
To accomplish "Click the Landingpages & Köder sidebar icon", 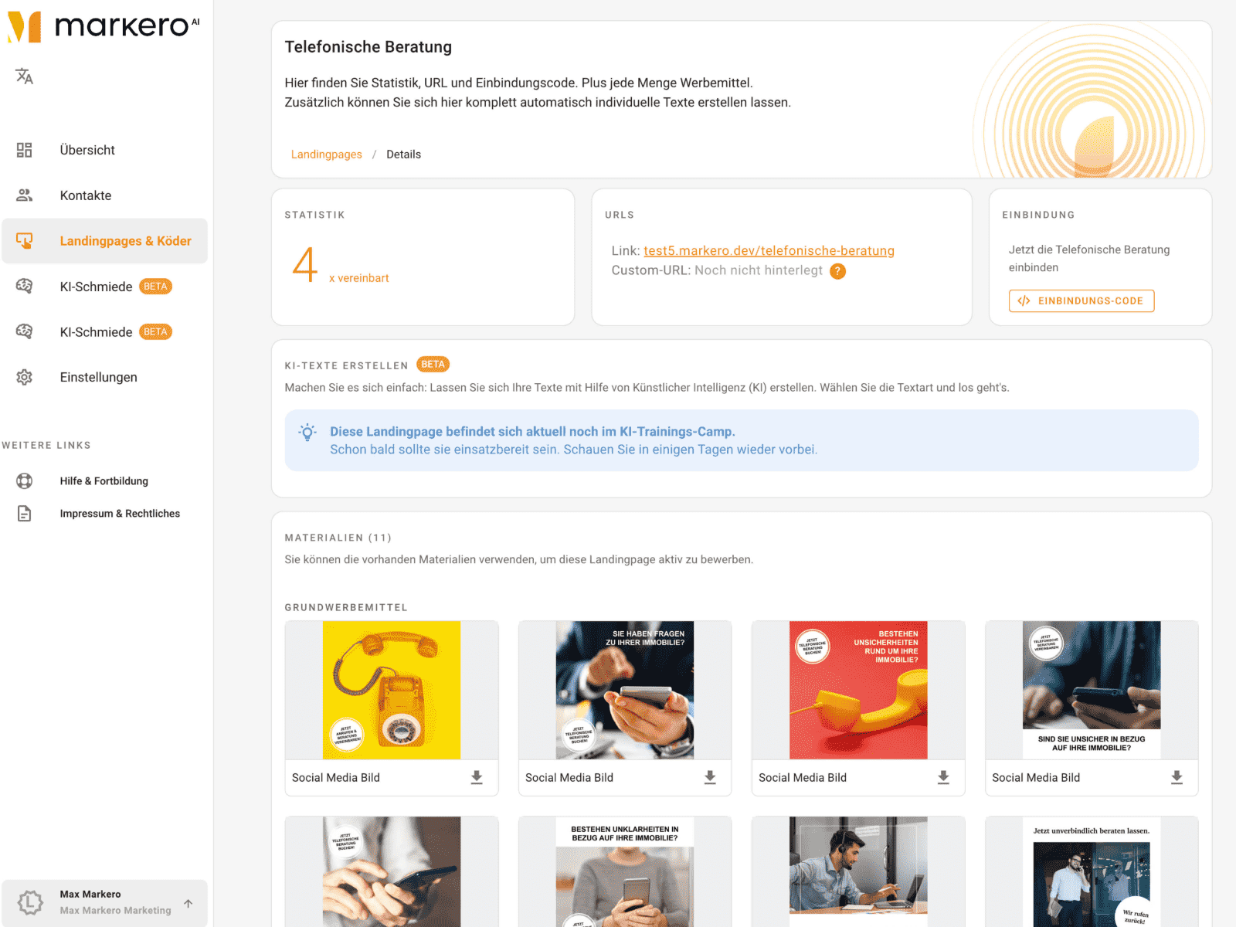I will (25, 241).
